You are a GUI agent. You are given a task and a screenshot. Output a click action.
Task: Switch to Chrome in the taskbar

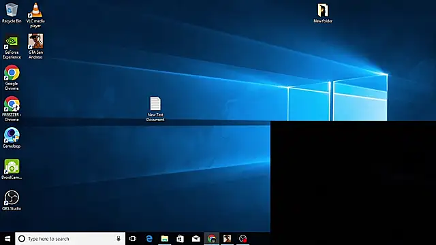coord(212,239)
